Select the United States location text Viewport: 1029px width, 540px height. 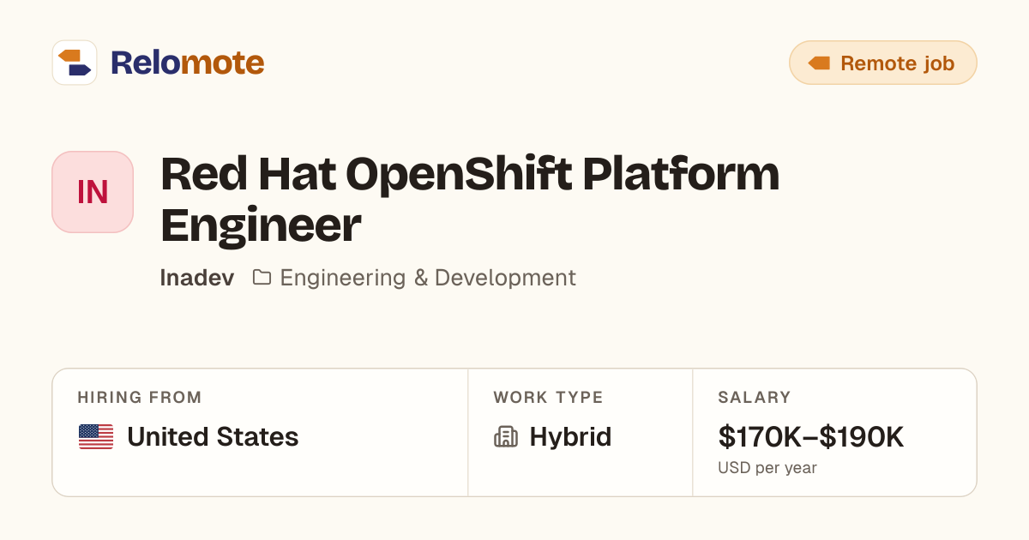213,437
